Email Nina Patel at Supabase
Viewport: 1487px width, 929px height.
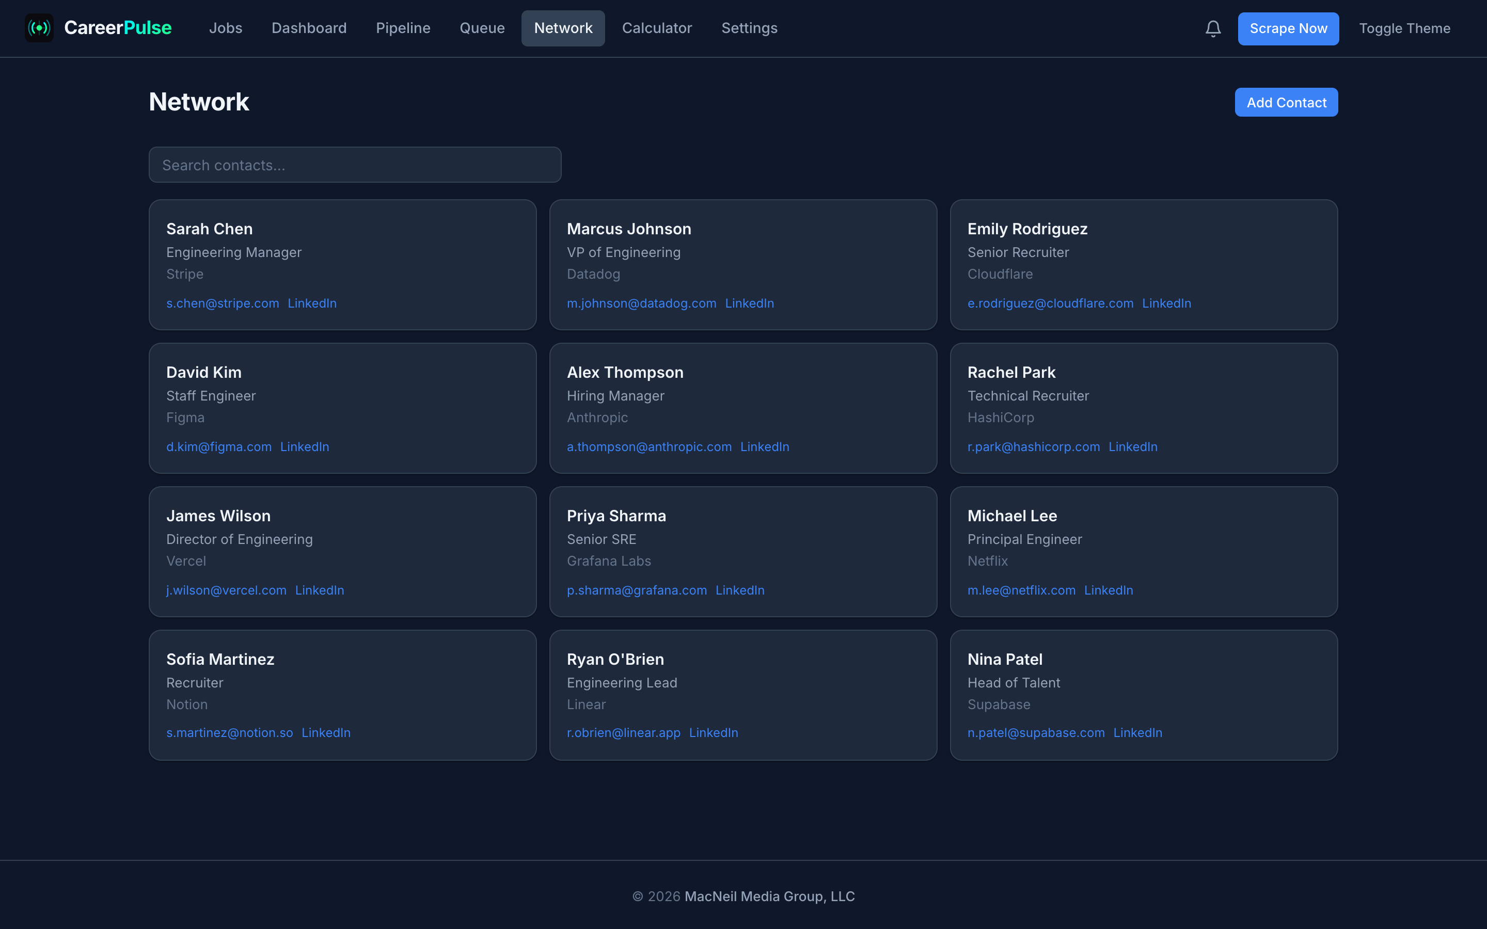coord(1036,732)
